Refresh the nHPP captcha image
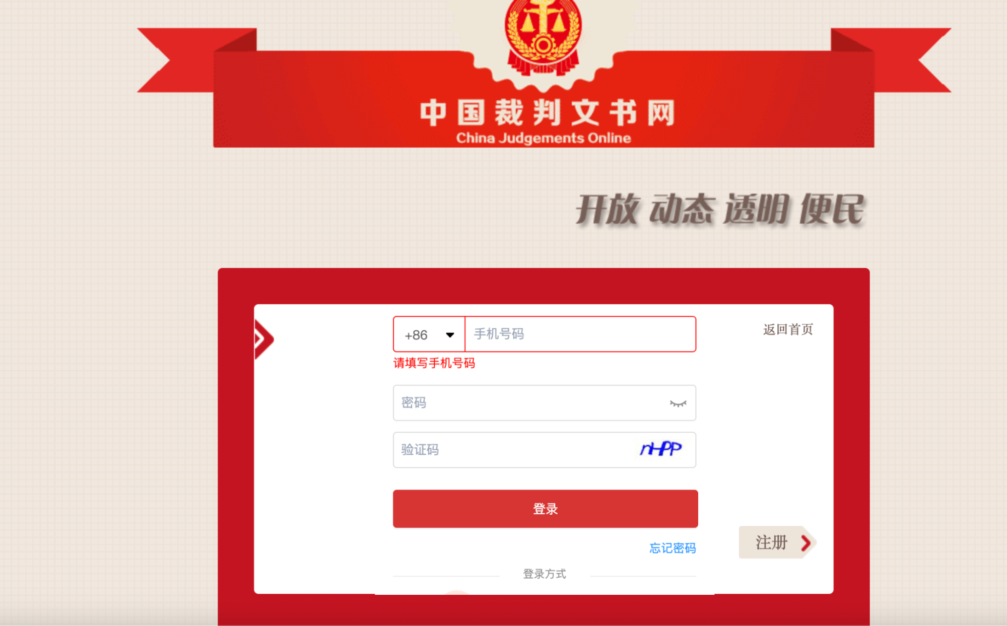This screenshot has width=1007, height=626. 660,449
